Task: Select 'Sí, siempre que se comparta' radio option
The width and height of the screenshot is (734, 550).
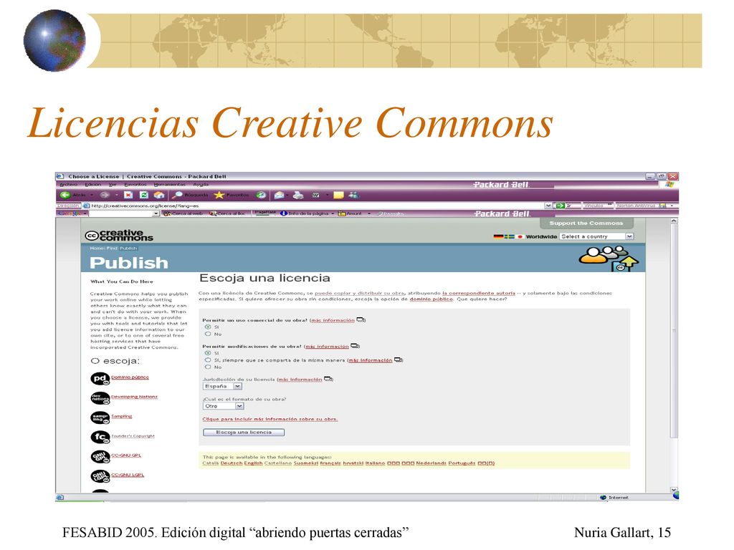Action: point(208,360)
